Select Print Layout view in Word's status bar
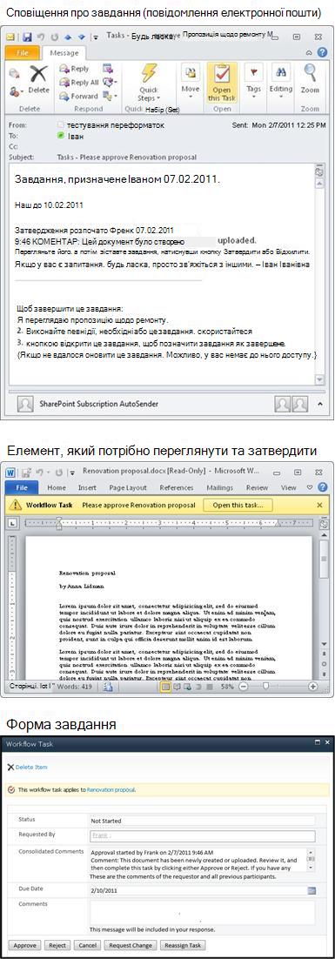This screenshot has height=959, width=335. pos(165,687)
